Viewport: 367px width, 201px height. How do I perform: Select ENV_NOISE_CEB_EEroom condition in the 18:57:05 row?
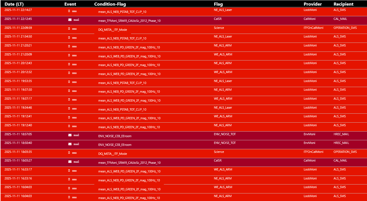[x=115, y=136]
